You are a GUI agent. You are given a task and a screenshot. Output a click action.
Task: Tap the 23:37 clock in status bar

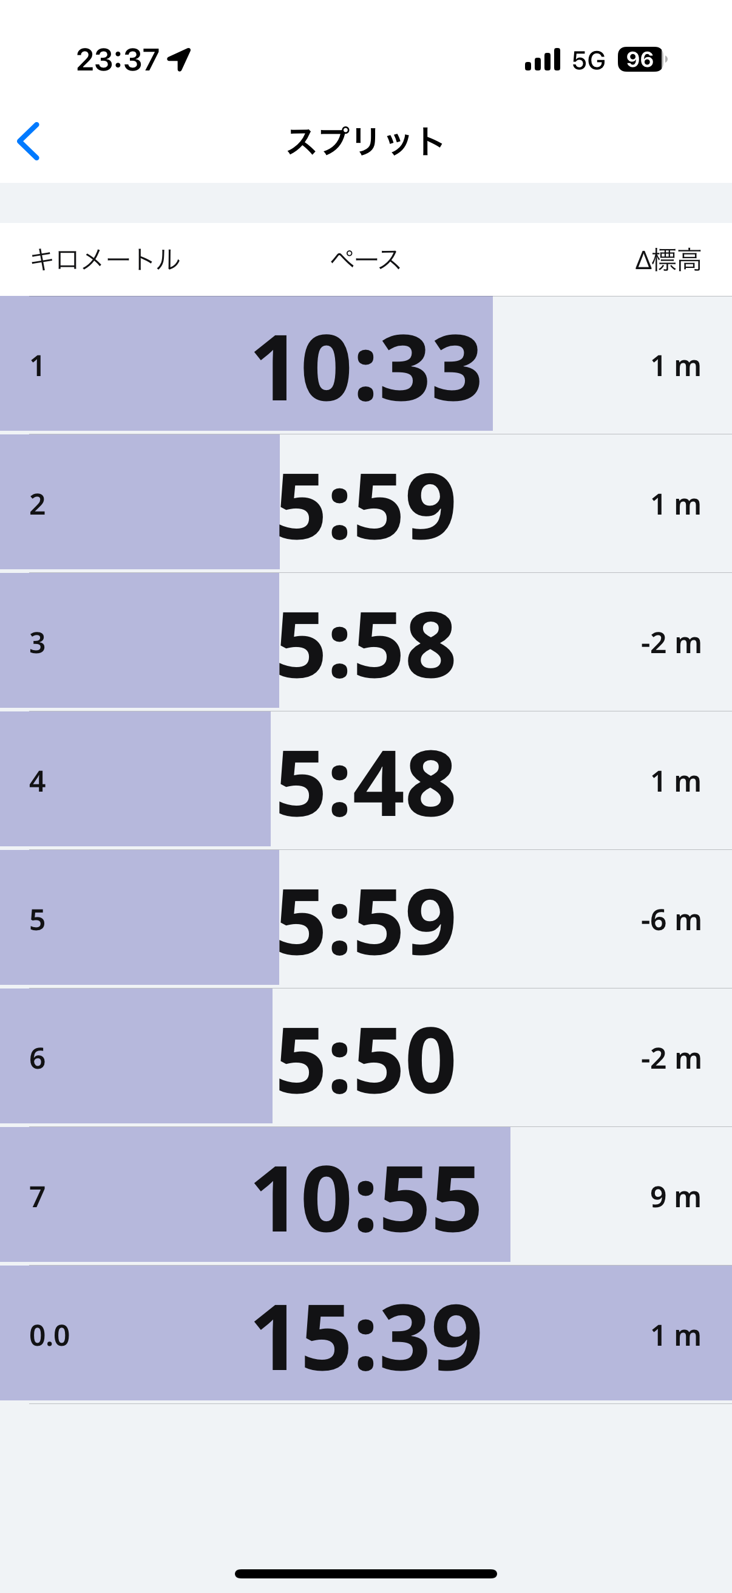pyautogui.click(x=118, y=60)
